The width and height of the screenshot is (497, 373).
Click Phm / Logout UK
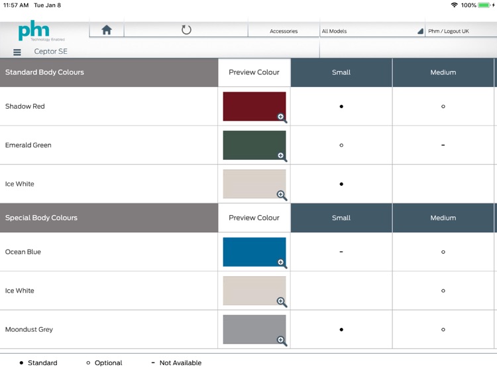tap(448, 31)
